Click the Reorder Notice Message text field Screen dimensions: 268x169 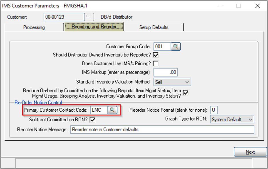point(162,130)
